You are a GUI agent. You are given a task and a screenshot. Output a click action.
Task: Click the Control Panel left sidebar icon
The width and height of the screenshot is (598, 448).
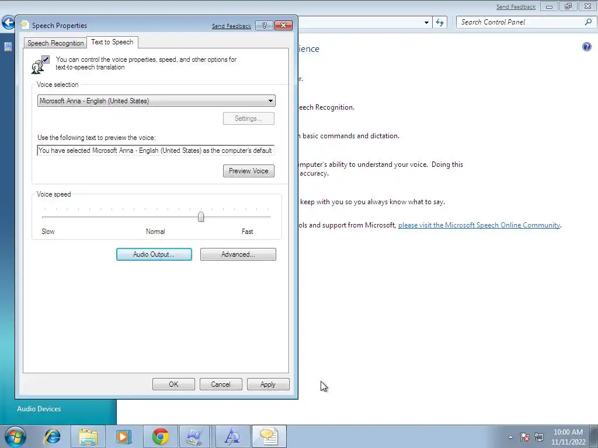pos(8,47)
